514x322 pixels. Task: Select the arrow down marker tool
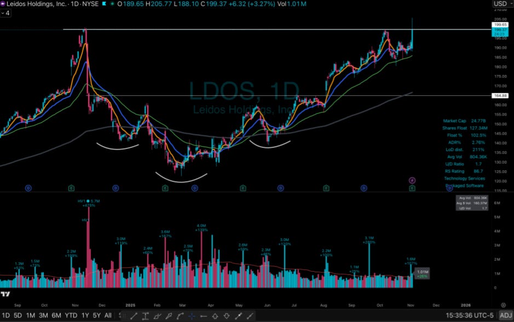point(227,316)
